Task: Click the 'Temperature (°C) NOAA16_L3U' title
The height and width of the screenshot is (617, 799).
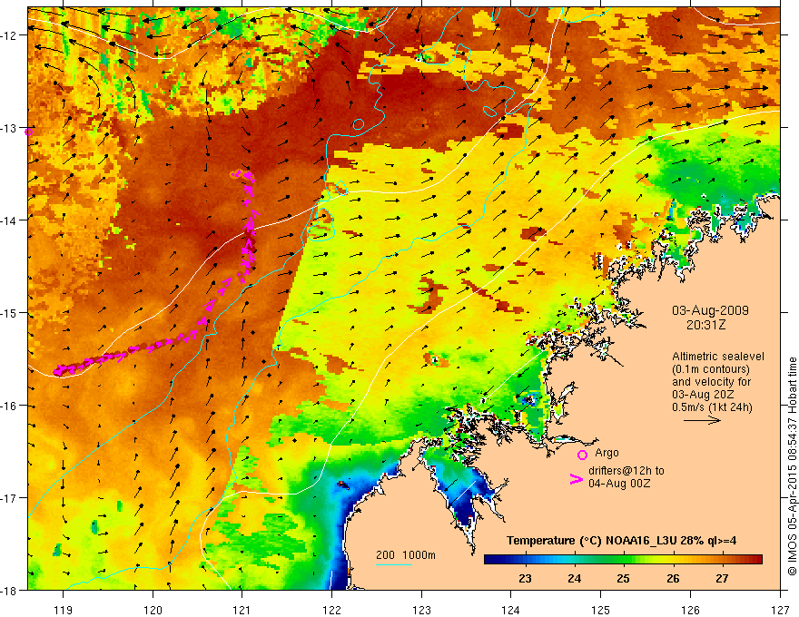Action: pyautogui.click(x=591, y=541)
